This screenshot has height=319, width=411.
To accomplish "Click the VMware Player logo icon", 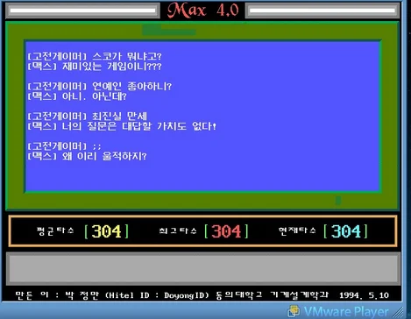I will pyautogui.click(x=294, y=311).
